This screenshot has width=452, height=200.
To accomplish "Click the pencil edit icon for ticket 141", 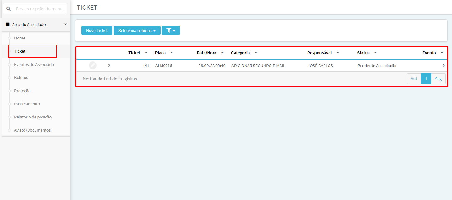I will (x=93, y=66).
